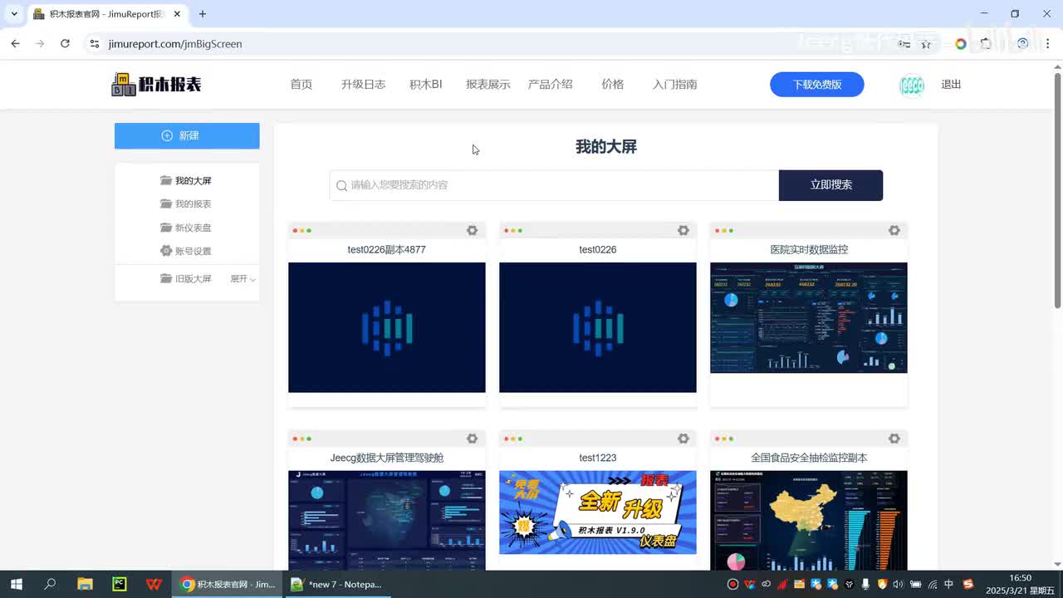This screenshot has width=1063, height=598.
Task: View site information icon in address bar
Action: [94, 43]
